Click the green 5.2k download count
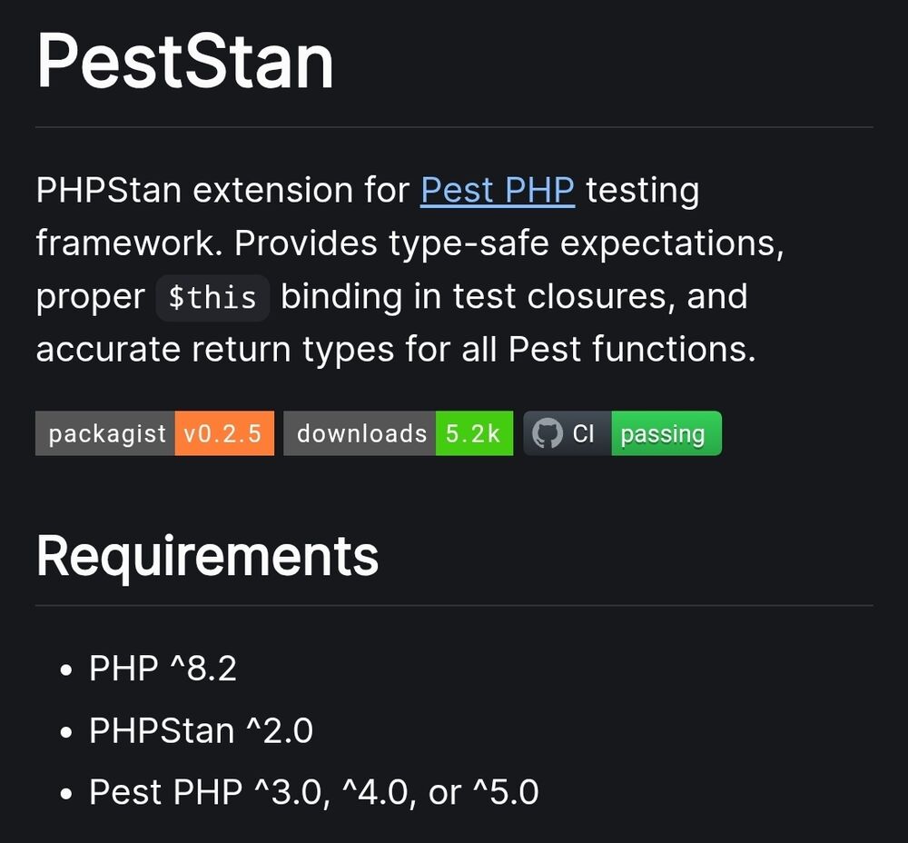 [473, 433]
